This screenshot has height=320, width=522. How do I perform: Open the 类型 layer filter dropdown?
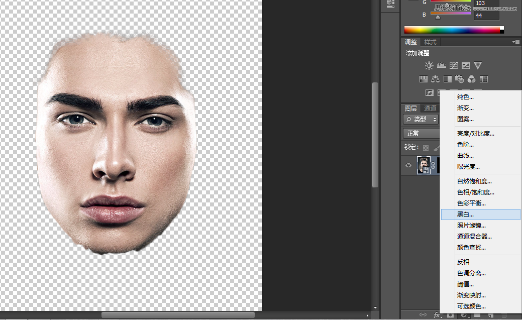[421, 119]
